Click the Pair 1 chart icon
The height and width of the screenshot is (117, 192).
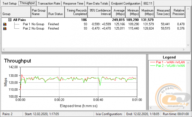point(5,24)
